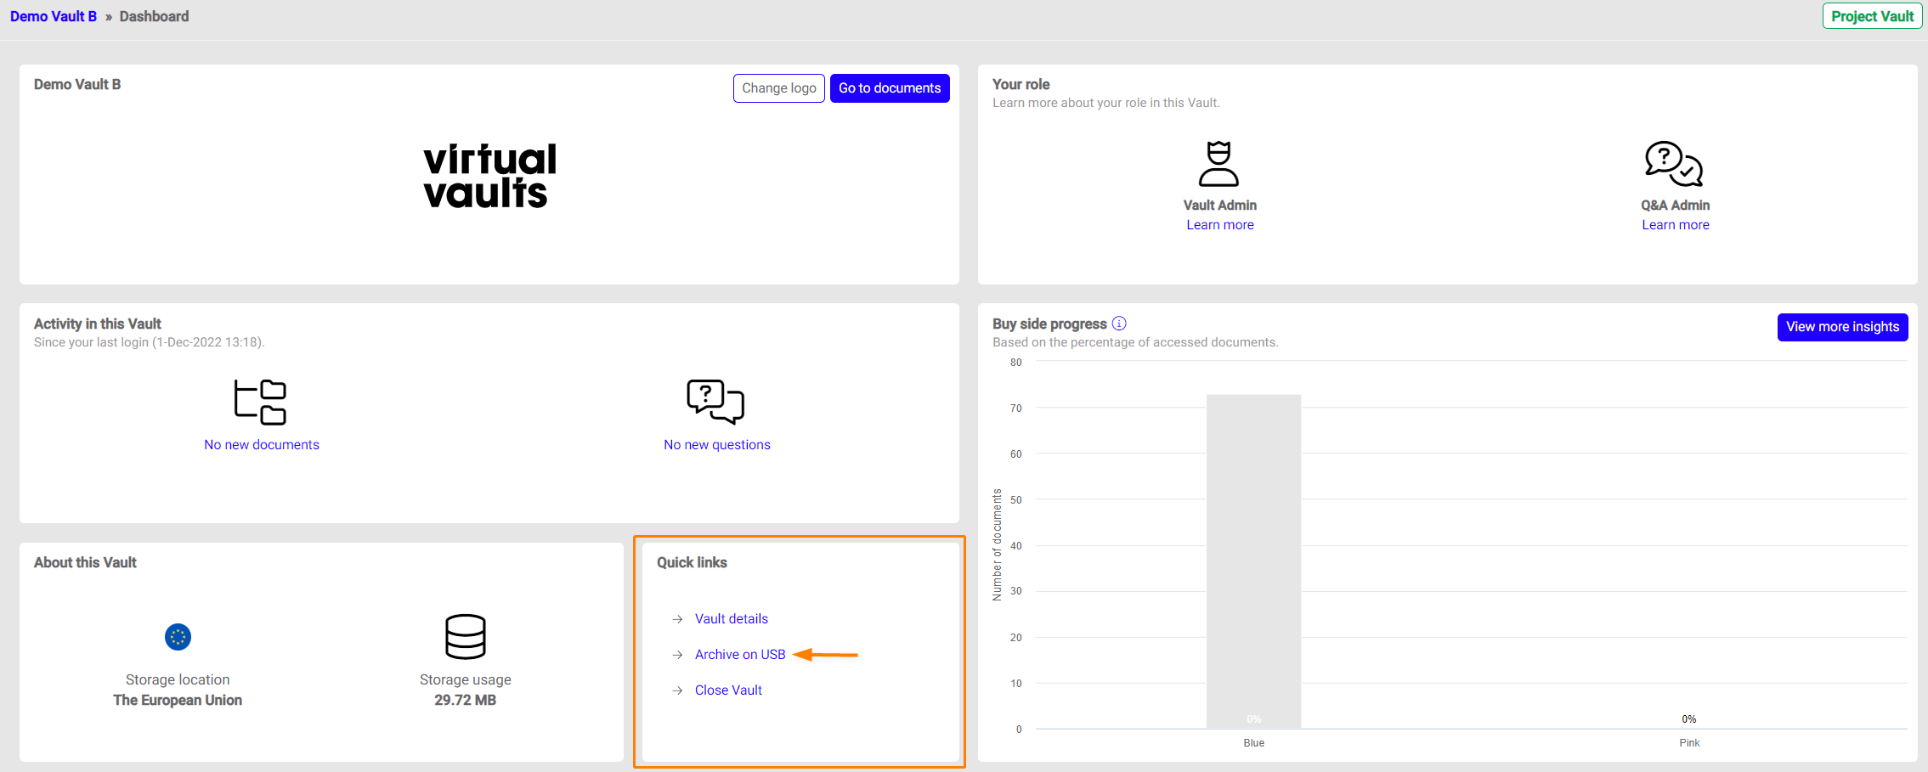Click the new questions chat bubble icon

click(715, 401)
